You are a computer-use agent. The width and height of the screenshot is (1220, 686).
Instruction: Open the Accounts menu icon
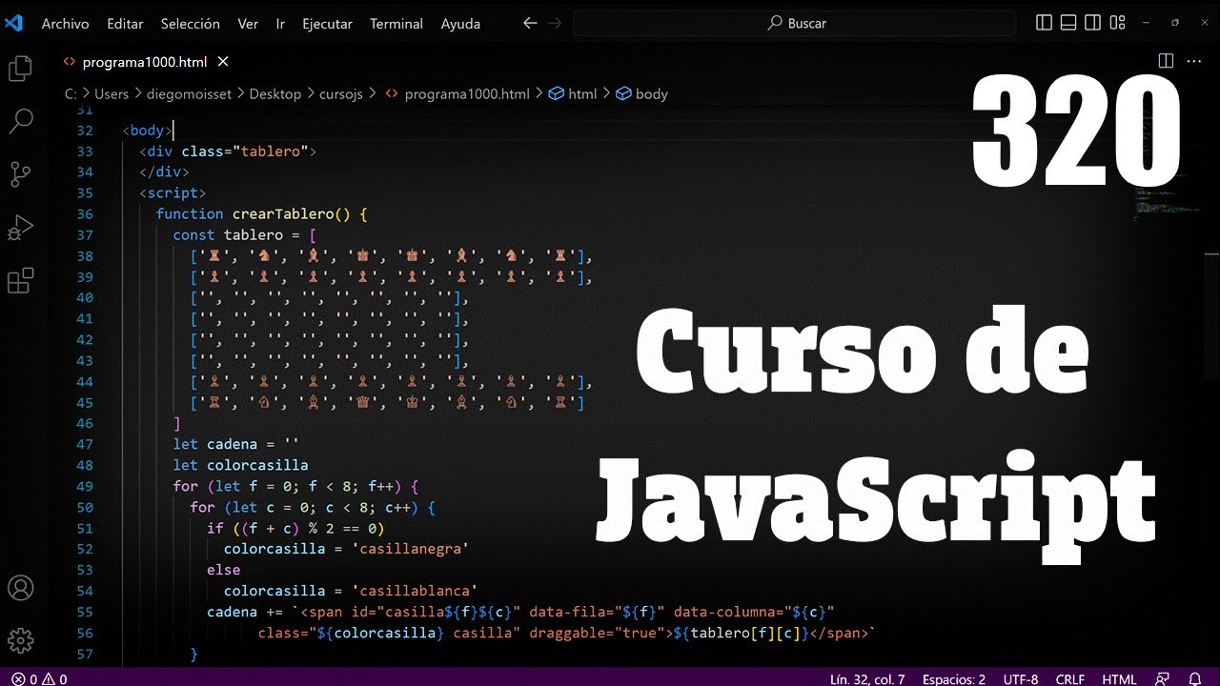coord(20,588)
